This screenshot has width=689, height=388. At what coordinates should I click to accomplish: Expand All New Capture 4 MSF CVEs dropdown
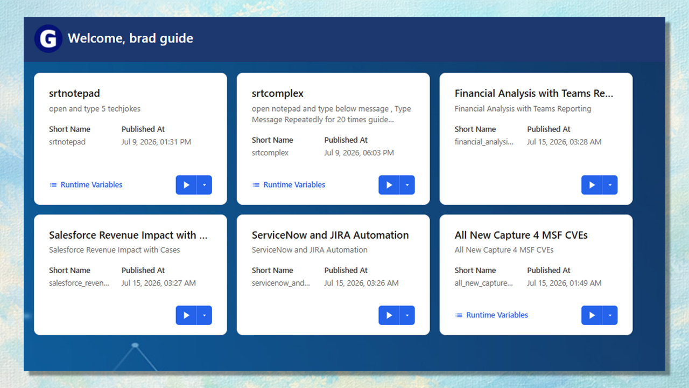[610, 315]
